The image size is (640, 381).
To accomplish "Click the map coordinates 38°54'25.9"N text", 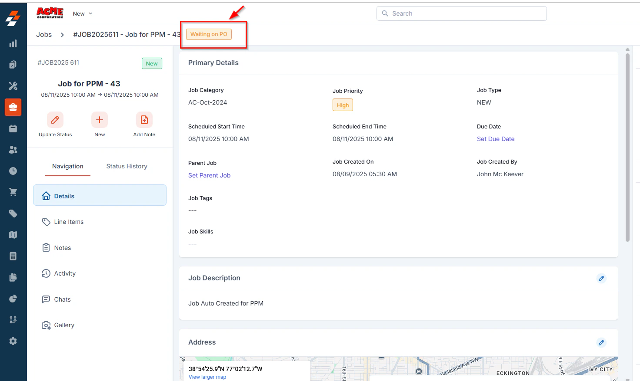I will click(225, 369).
